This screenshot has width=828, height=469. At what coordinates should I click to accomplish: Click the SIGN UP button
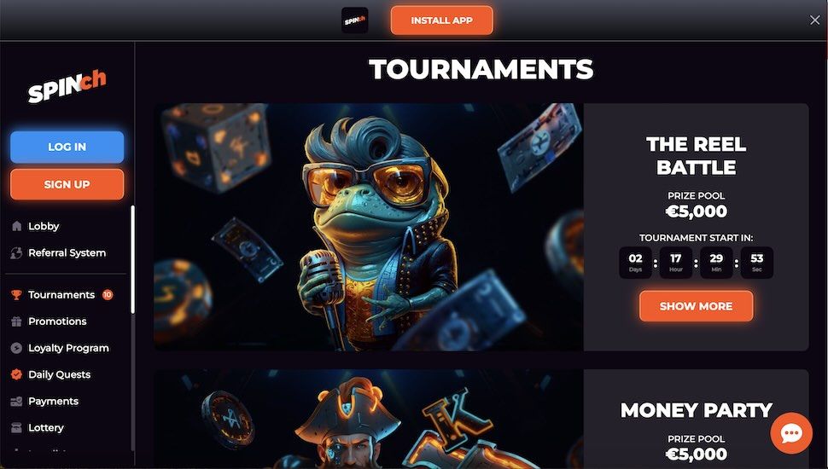[x=67, y=184]
